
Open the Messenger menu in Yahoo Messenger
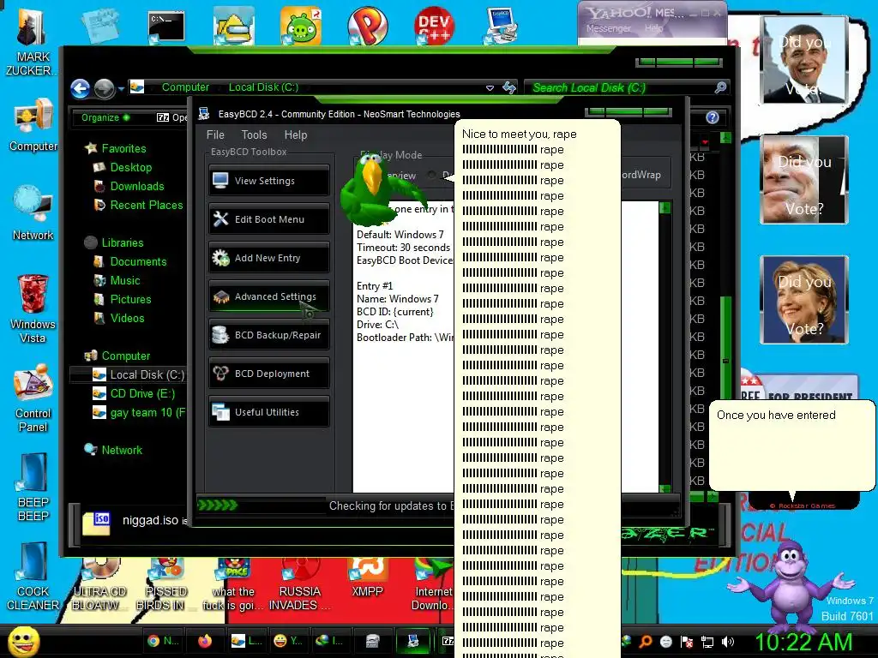[609, 28]
